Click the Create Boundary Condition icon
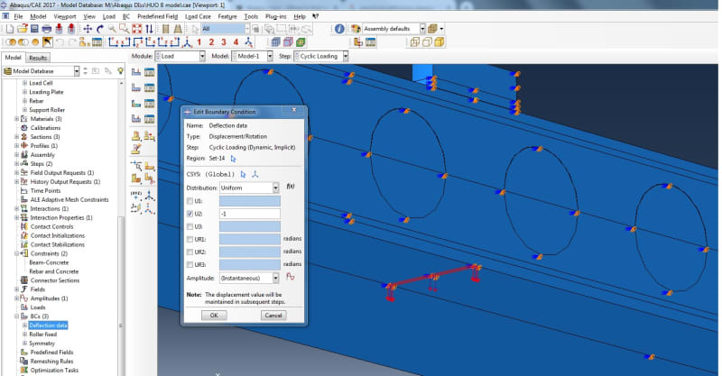Image resolution: width=722 pixels, height=376 pixels. click(x=136, y=87)
